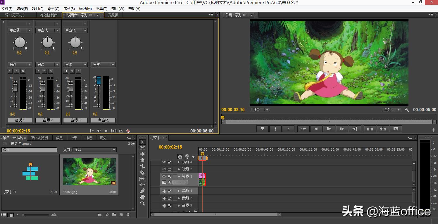This screenshot has width=438, height=224.
Task: Toggle speaker output of 音频 2 track
Action: (164, 198)
